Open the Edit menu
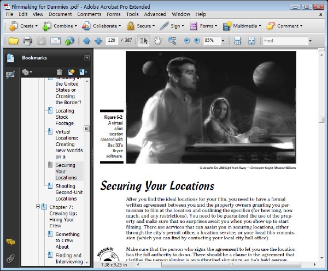 coord(23,14)
